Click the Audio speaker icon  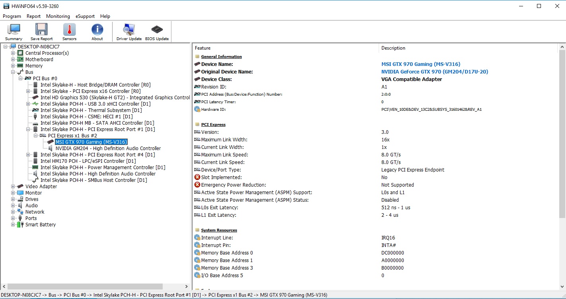pyautogui.click(x=20, y=206)
